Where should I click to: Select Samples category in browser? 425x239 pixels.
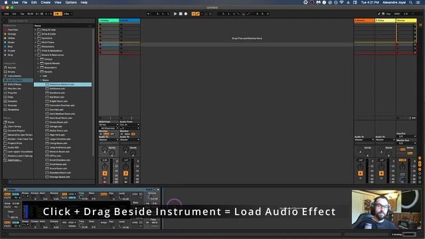[x=12, y=101]
